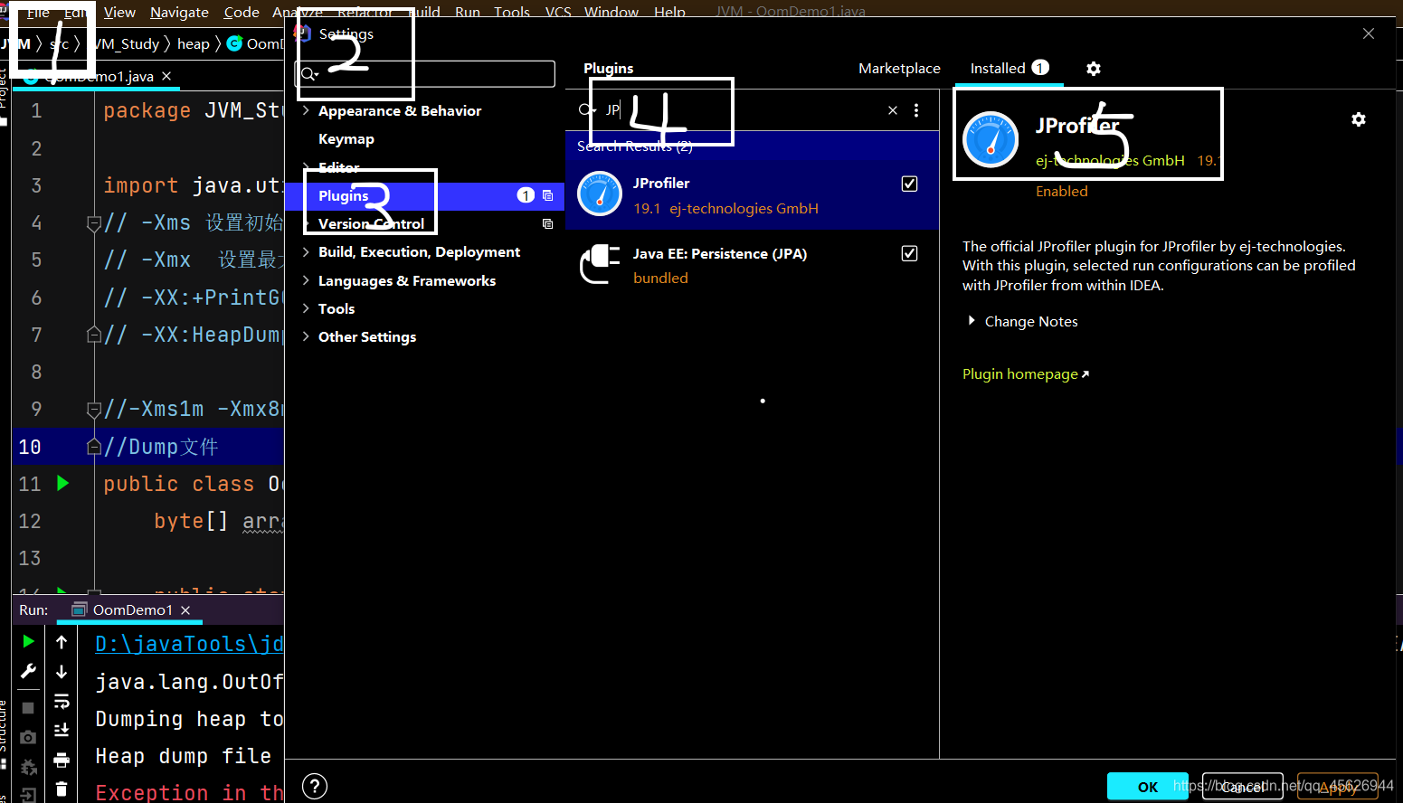The width and height of the screenshot is (1403, 803).
Task: Disable Java EE: Persistence (JPA) plugin
Action: [910, 253]
